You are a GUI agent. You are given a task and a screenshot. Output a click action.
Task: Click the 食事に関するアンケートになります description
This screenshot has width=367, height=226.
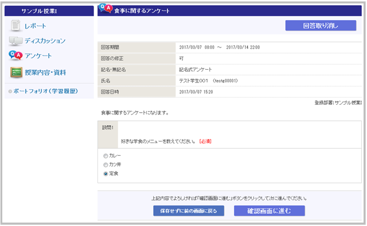coord(135,113)
